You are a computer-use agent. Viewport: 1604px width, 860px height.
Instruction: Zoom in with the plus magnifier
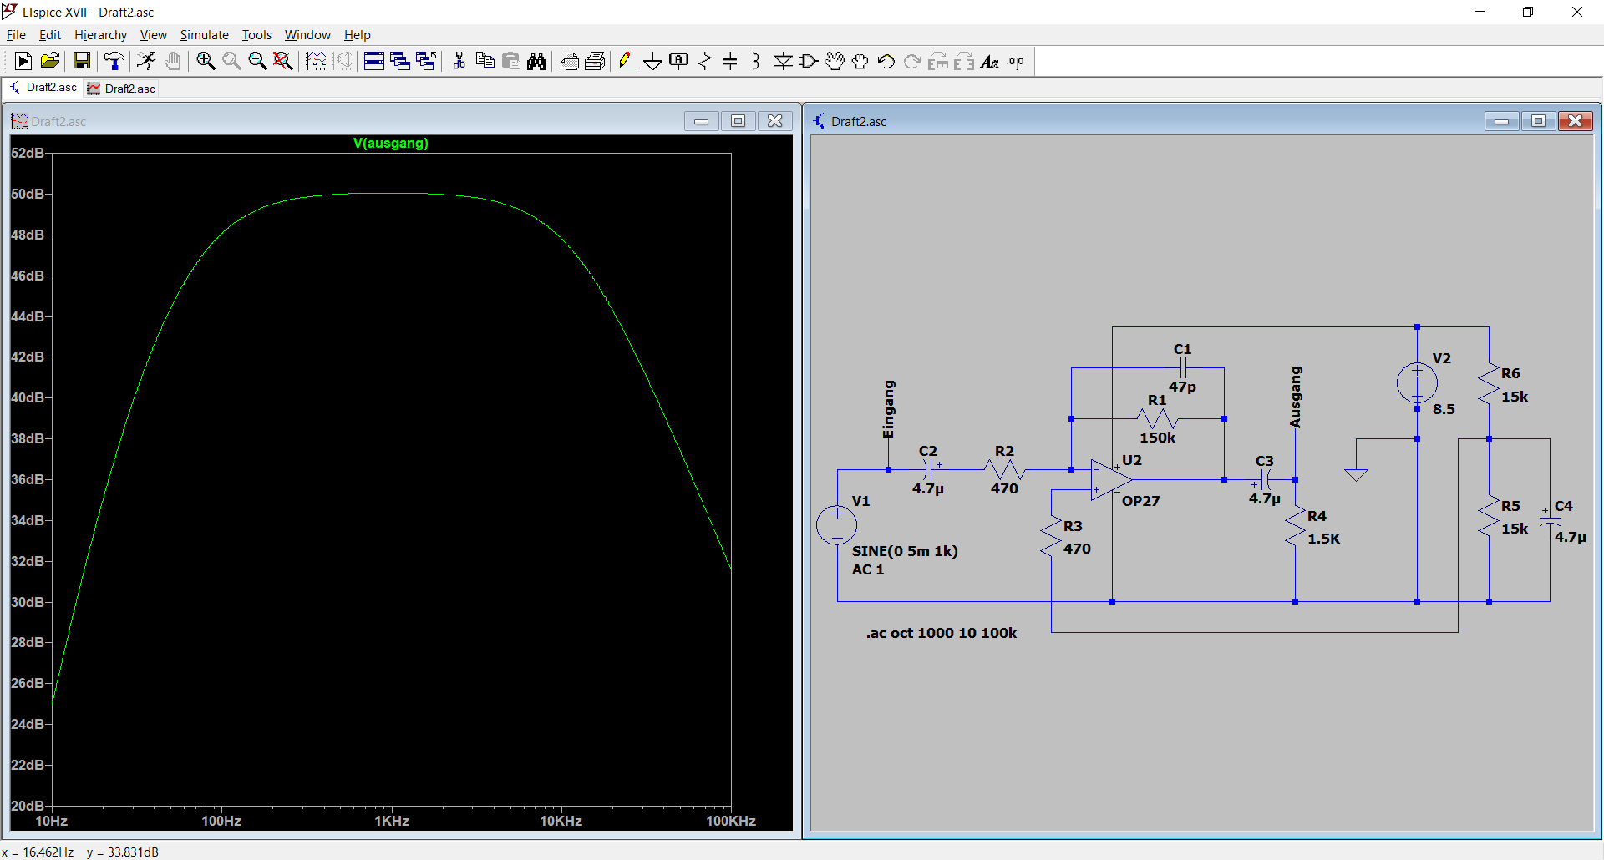click(206, 61)
